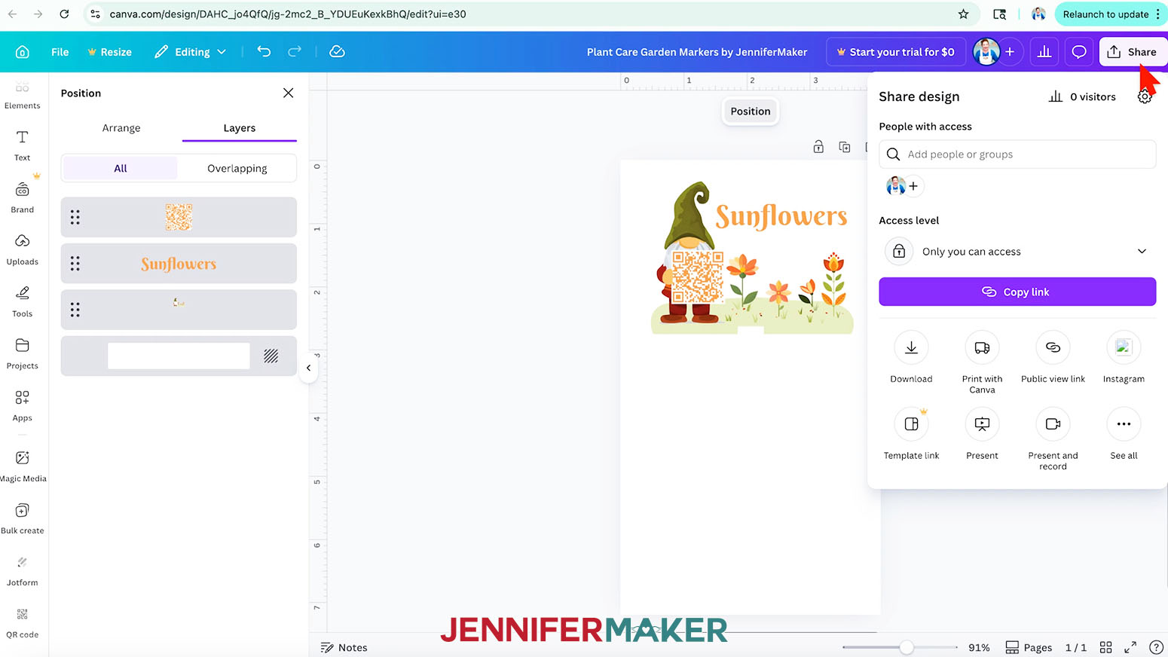Adjust the zoom slider
The image size is (1168, 657).
(x=907, y=647)
